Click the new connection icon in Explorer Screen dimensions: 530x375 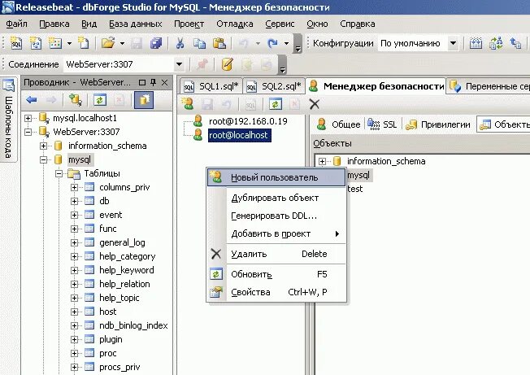tap(75, 100)
